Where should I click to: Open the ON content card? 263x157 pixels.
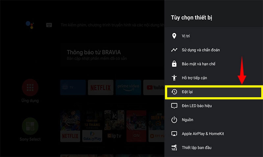click(136, 126)
